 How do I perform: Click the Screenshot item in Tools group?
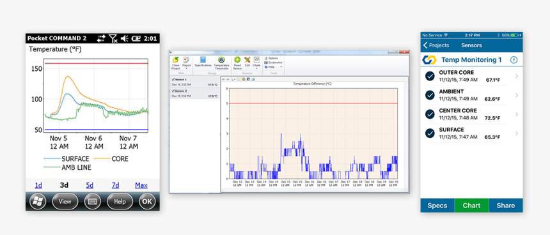[x=272, y=63]
